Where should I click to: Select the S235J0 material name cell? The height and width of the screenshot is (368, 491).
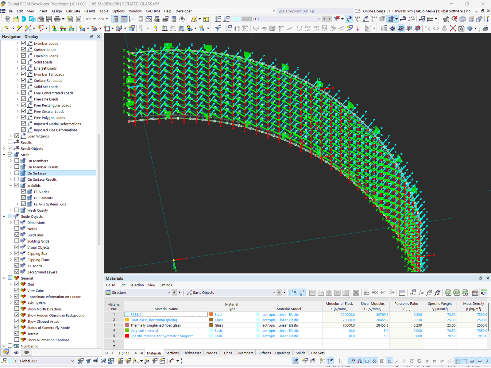166,314
